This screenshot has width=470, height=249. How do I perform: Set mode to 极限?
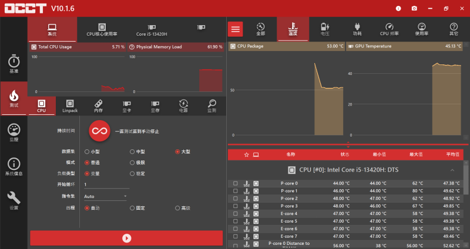(137, 163)
